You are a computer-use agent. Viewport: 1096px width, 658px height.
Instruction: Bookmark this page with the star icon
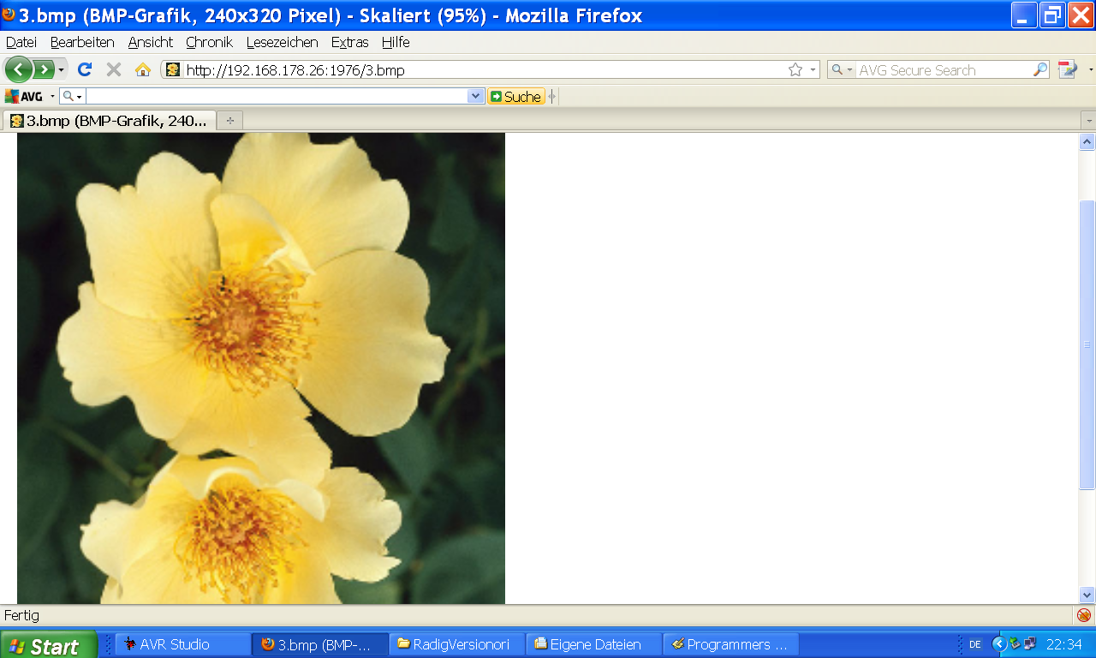click(795, 70)
